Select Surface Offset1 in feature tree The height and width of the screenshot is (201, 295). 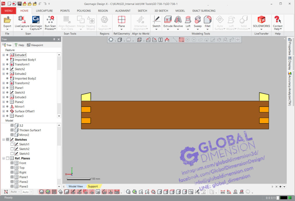[x=25, y=111]
